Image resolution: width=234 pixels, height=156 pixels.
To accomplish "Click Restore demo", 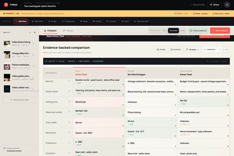I will point(221,13).
